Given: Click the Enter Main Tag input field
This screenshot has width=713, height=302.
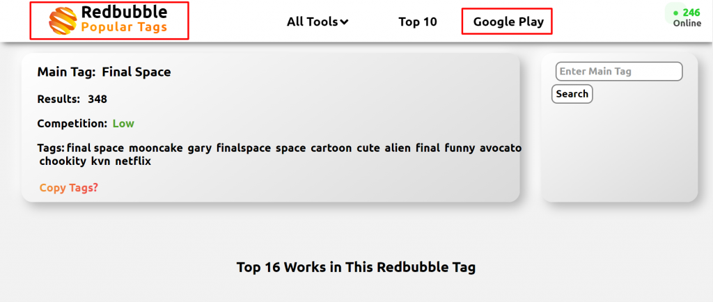Looking at the screenshot, I should click(x=619, y=71).
